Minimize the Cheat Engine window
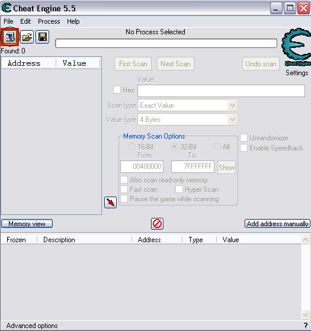 pos(276,8)
